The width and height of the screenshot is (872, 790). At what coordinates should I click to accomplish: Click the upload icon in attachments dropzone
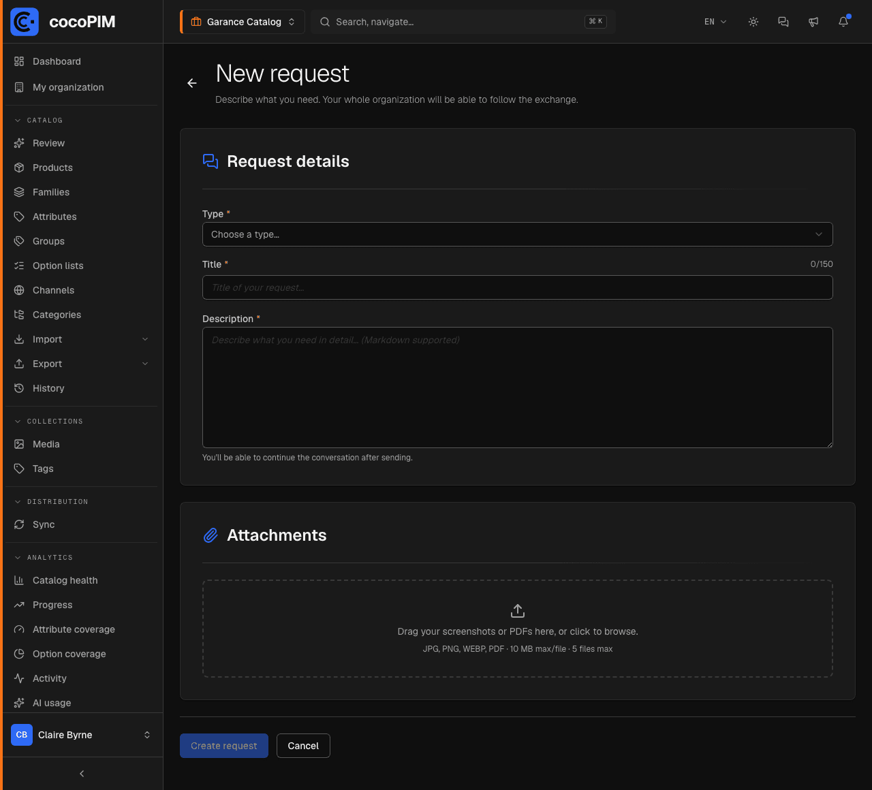518,610
